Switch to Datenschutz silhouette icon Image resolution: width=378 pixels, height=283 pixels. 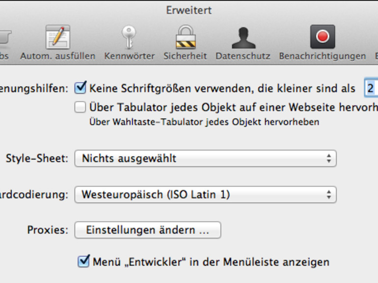click(x=243, y=38)
